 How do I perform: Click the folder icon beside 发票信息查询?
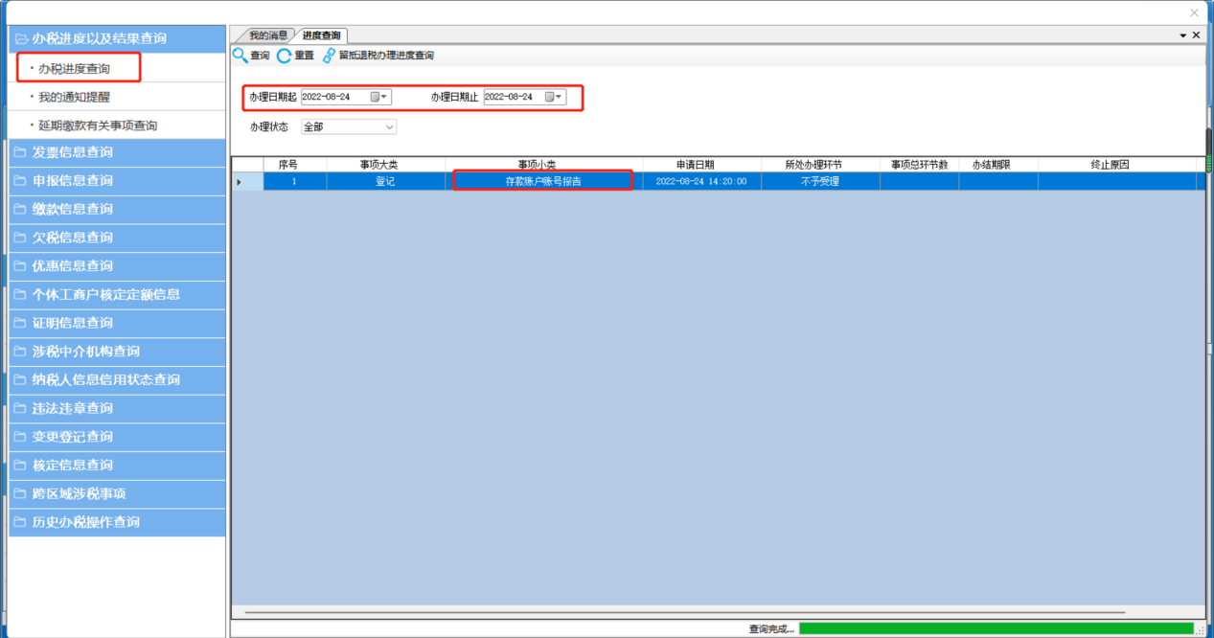[x=21, y=152]
